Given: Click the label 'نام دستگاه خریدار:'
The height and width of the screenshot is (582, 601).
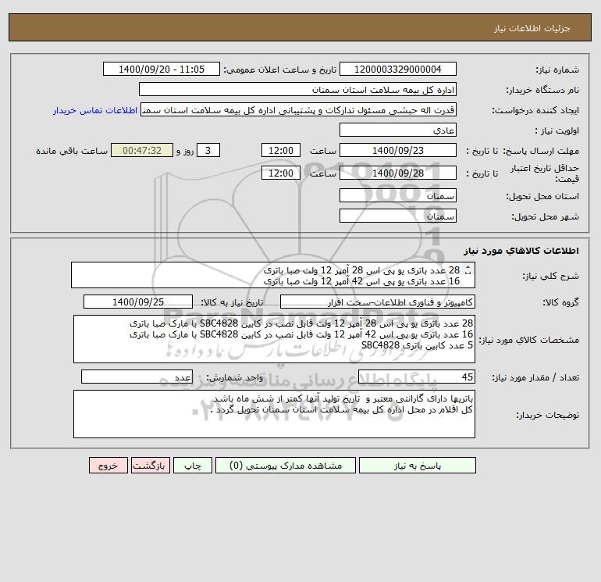Looking at the screenshot, I should [x=542, y=90].
